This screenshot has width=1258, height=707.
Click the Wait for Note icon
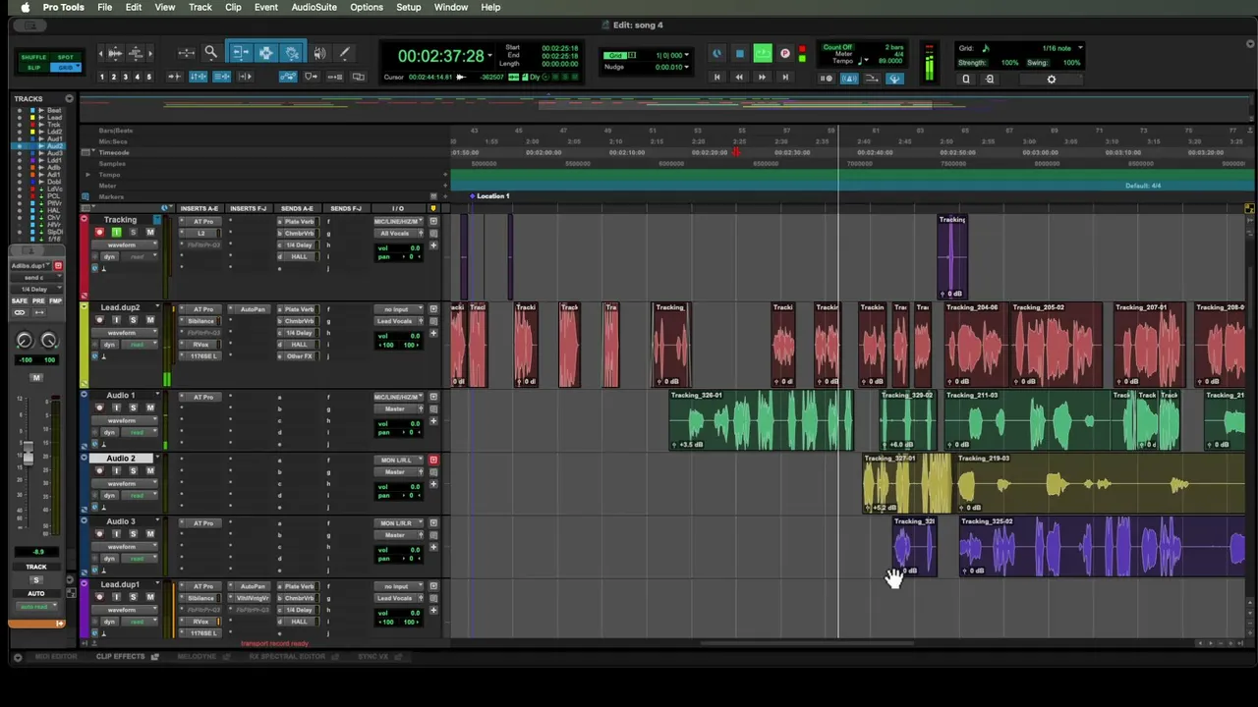point(828,79)
